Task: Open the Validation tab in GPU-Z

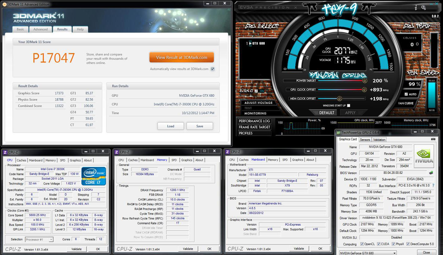Action: click(379, 139)
